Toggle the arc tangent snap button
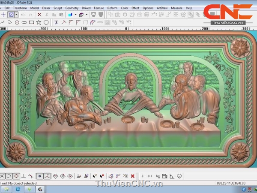Viewport: 257px width, 193px height. 9,176
